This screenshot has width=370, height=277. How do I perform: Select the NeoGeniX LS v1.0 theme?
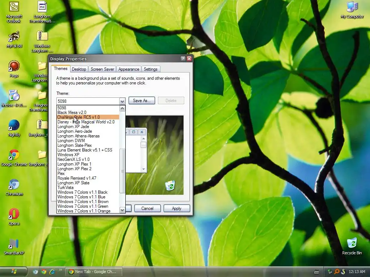tap(88, 159)
